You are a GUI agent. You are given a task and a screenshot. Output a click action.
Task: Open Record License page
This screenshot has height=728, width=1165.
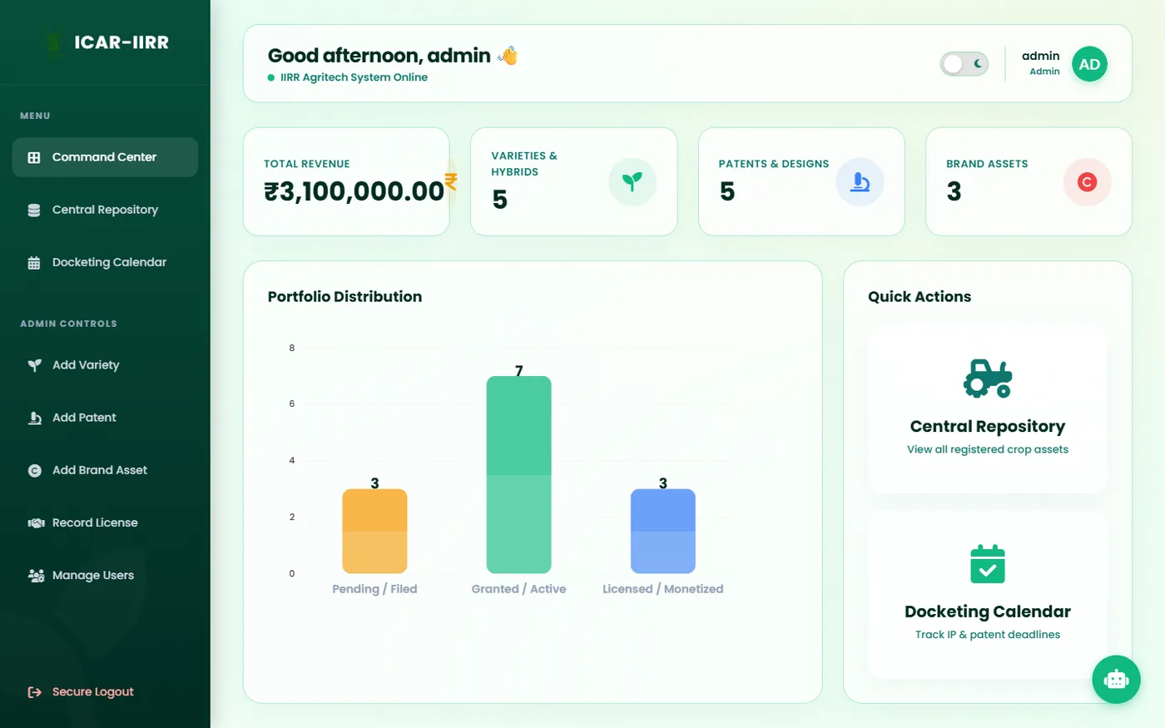(105, 522)
